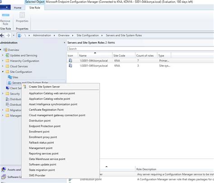The image size is (214, 183).
Task: Sort by the Type column header
Action: click(164, 55)
